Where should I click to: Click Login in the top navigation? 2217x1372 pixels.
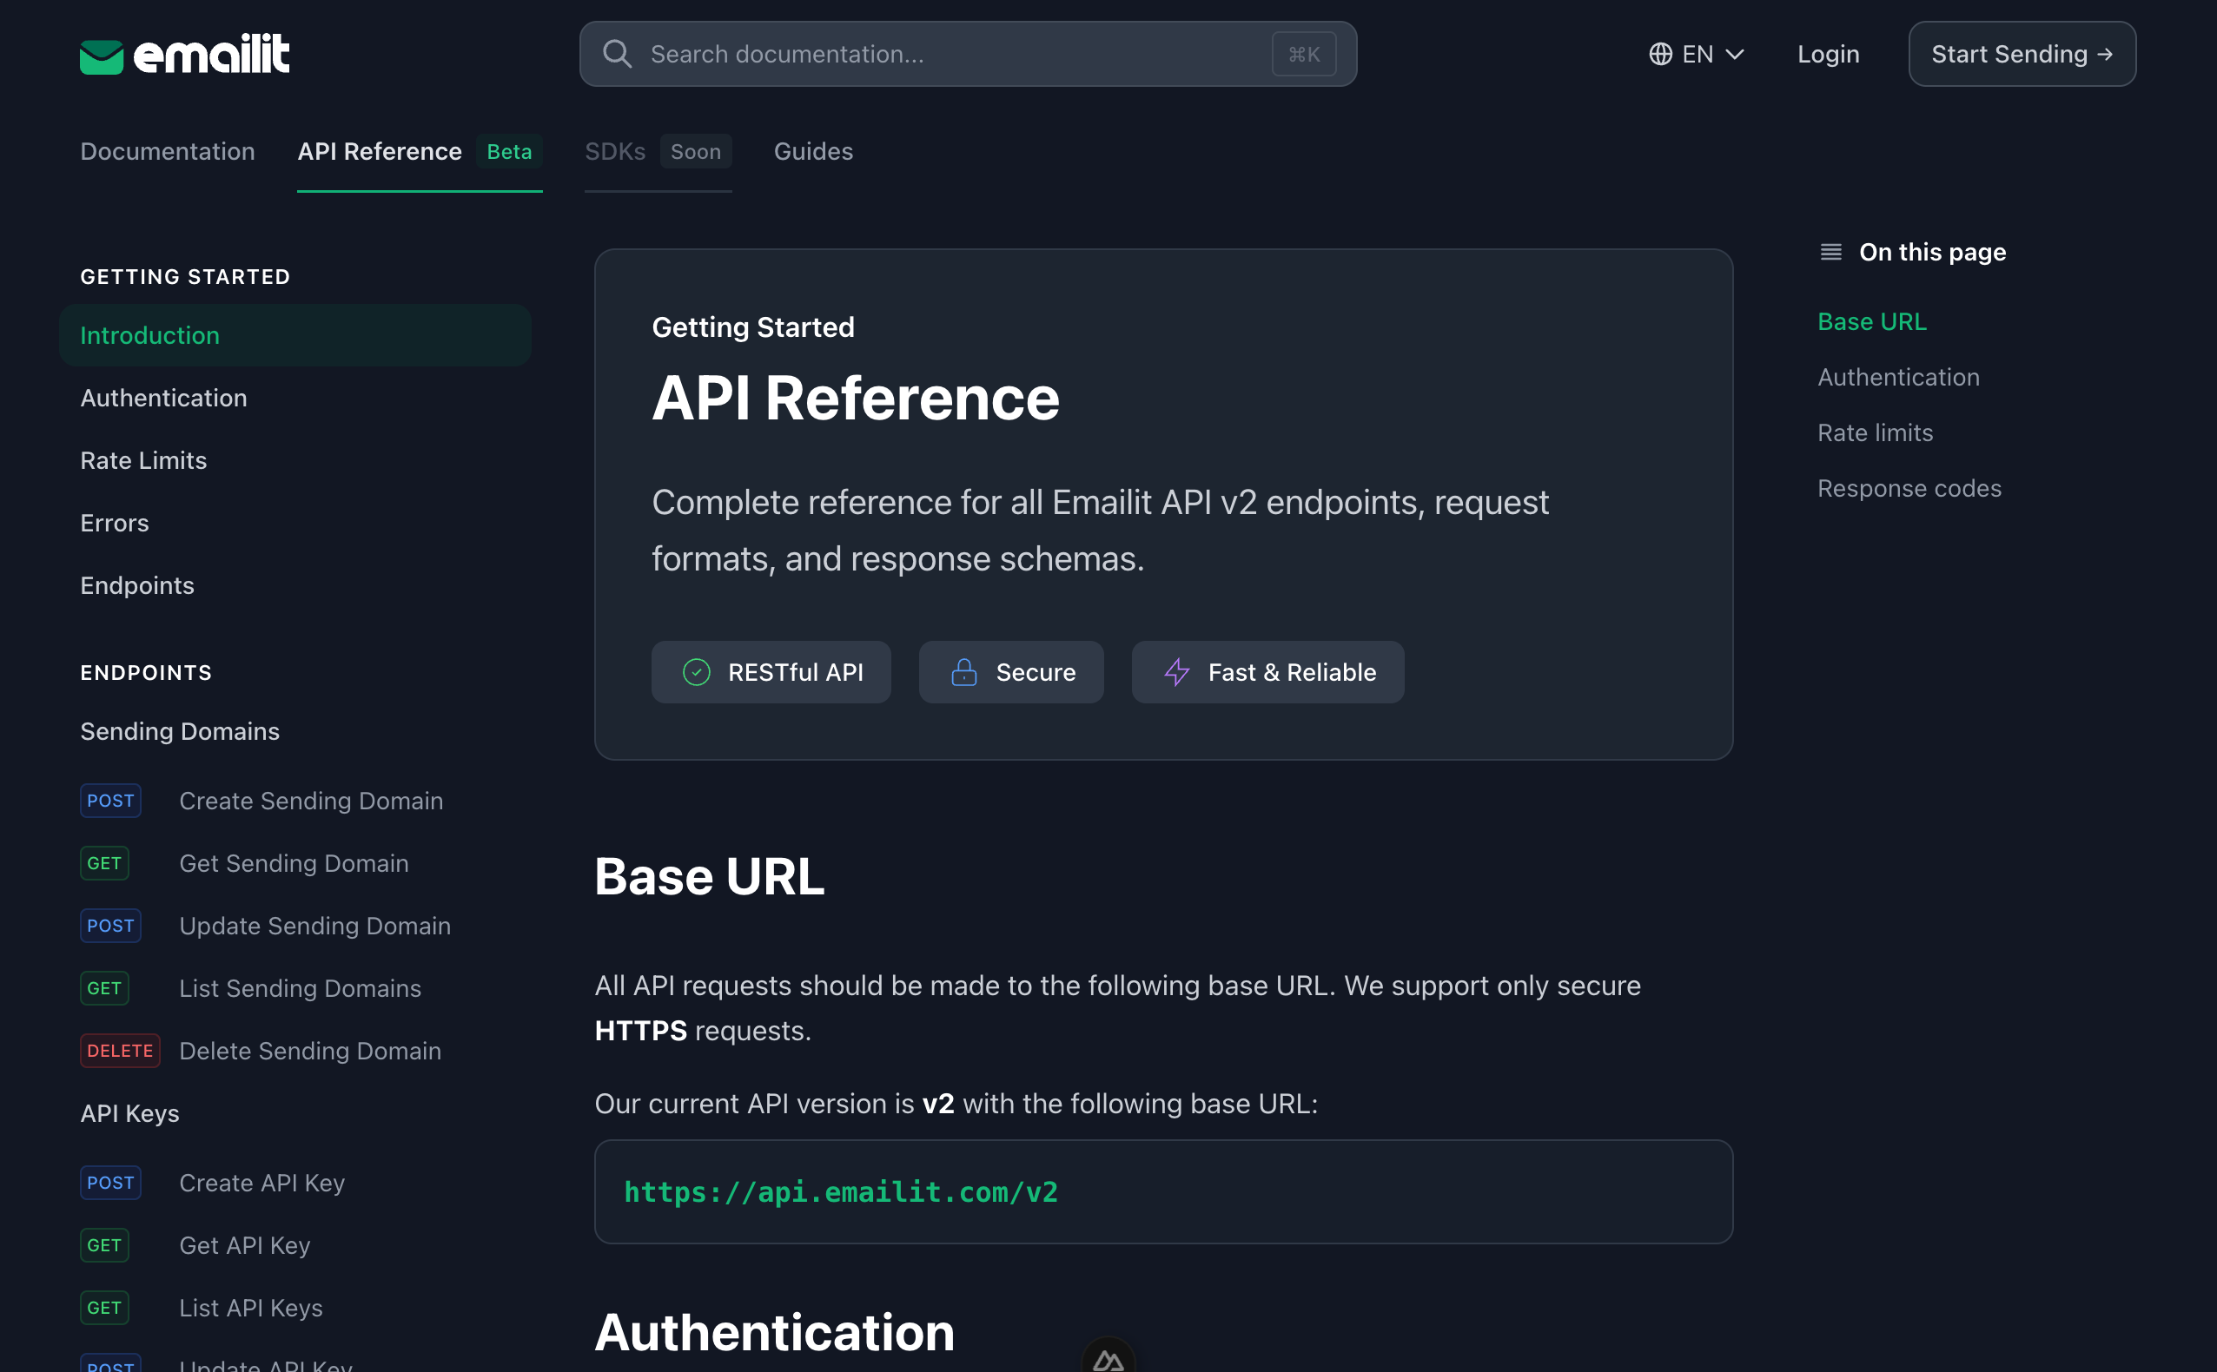[x=1828, y=54]
